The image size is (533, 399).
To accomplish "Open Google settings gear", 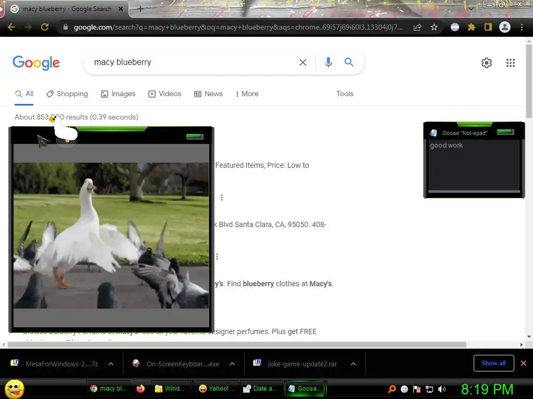I will [487, 63].
